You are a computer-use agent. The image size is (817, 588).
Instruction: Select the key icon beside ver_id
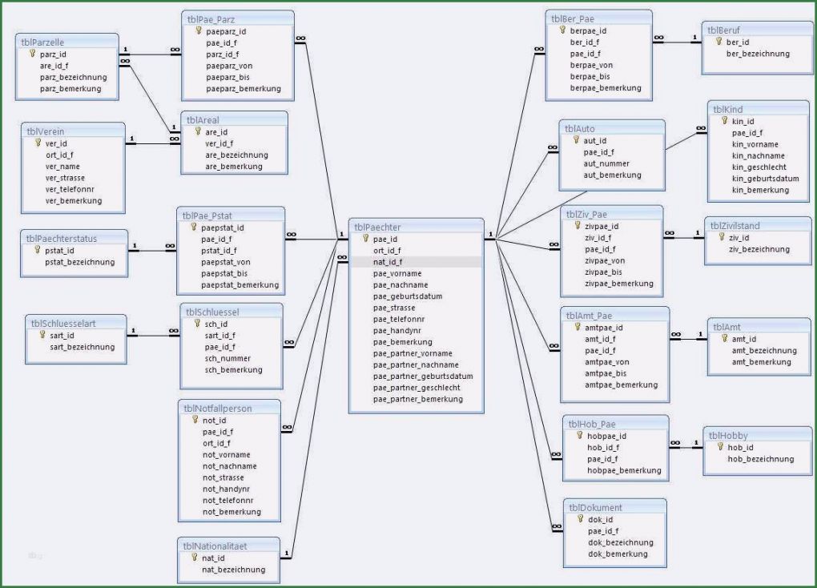[x=38, y=143]
